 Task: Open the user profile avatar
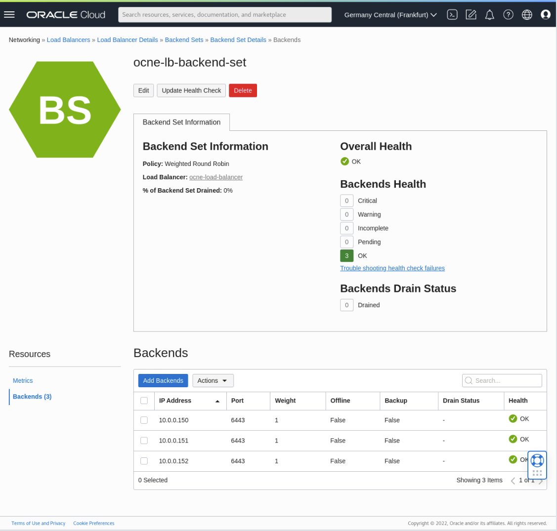pos(546,14)
